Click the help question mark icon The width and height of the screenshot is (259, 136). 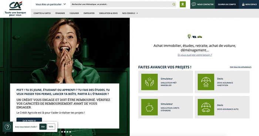coord(8,127)
